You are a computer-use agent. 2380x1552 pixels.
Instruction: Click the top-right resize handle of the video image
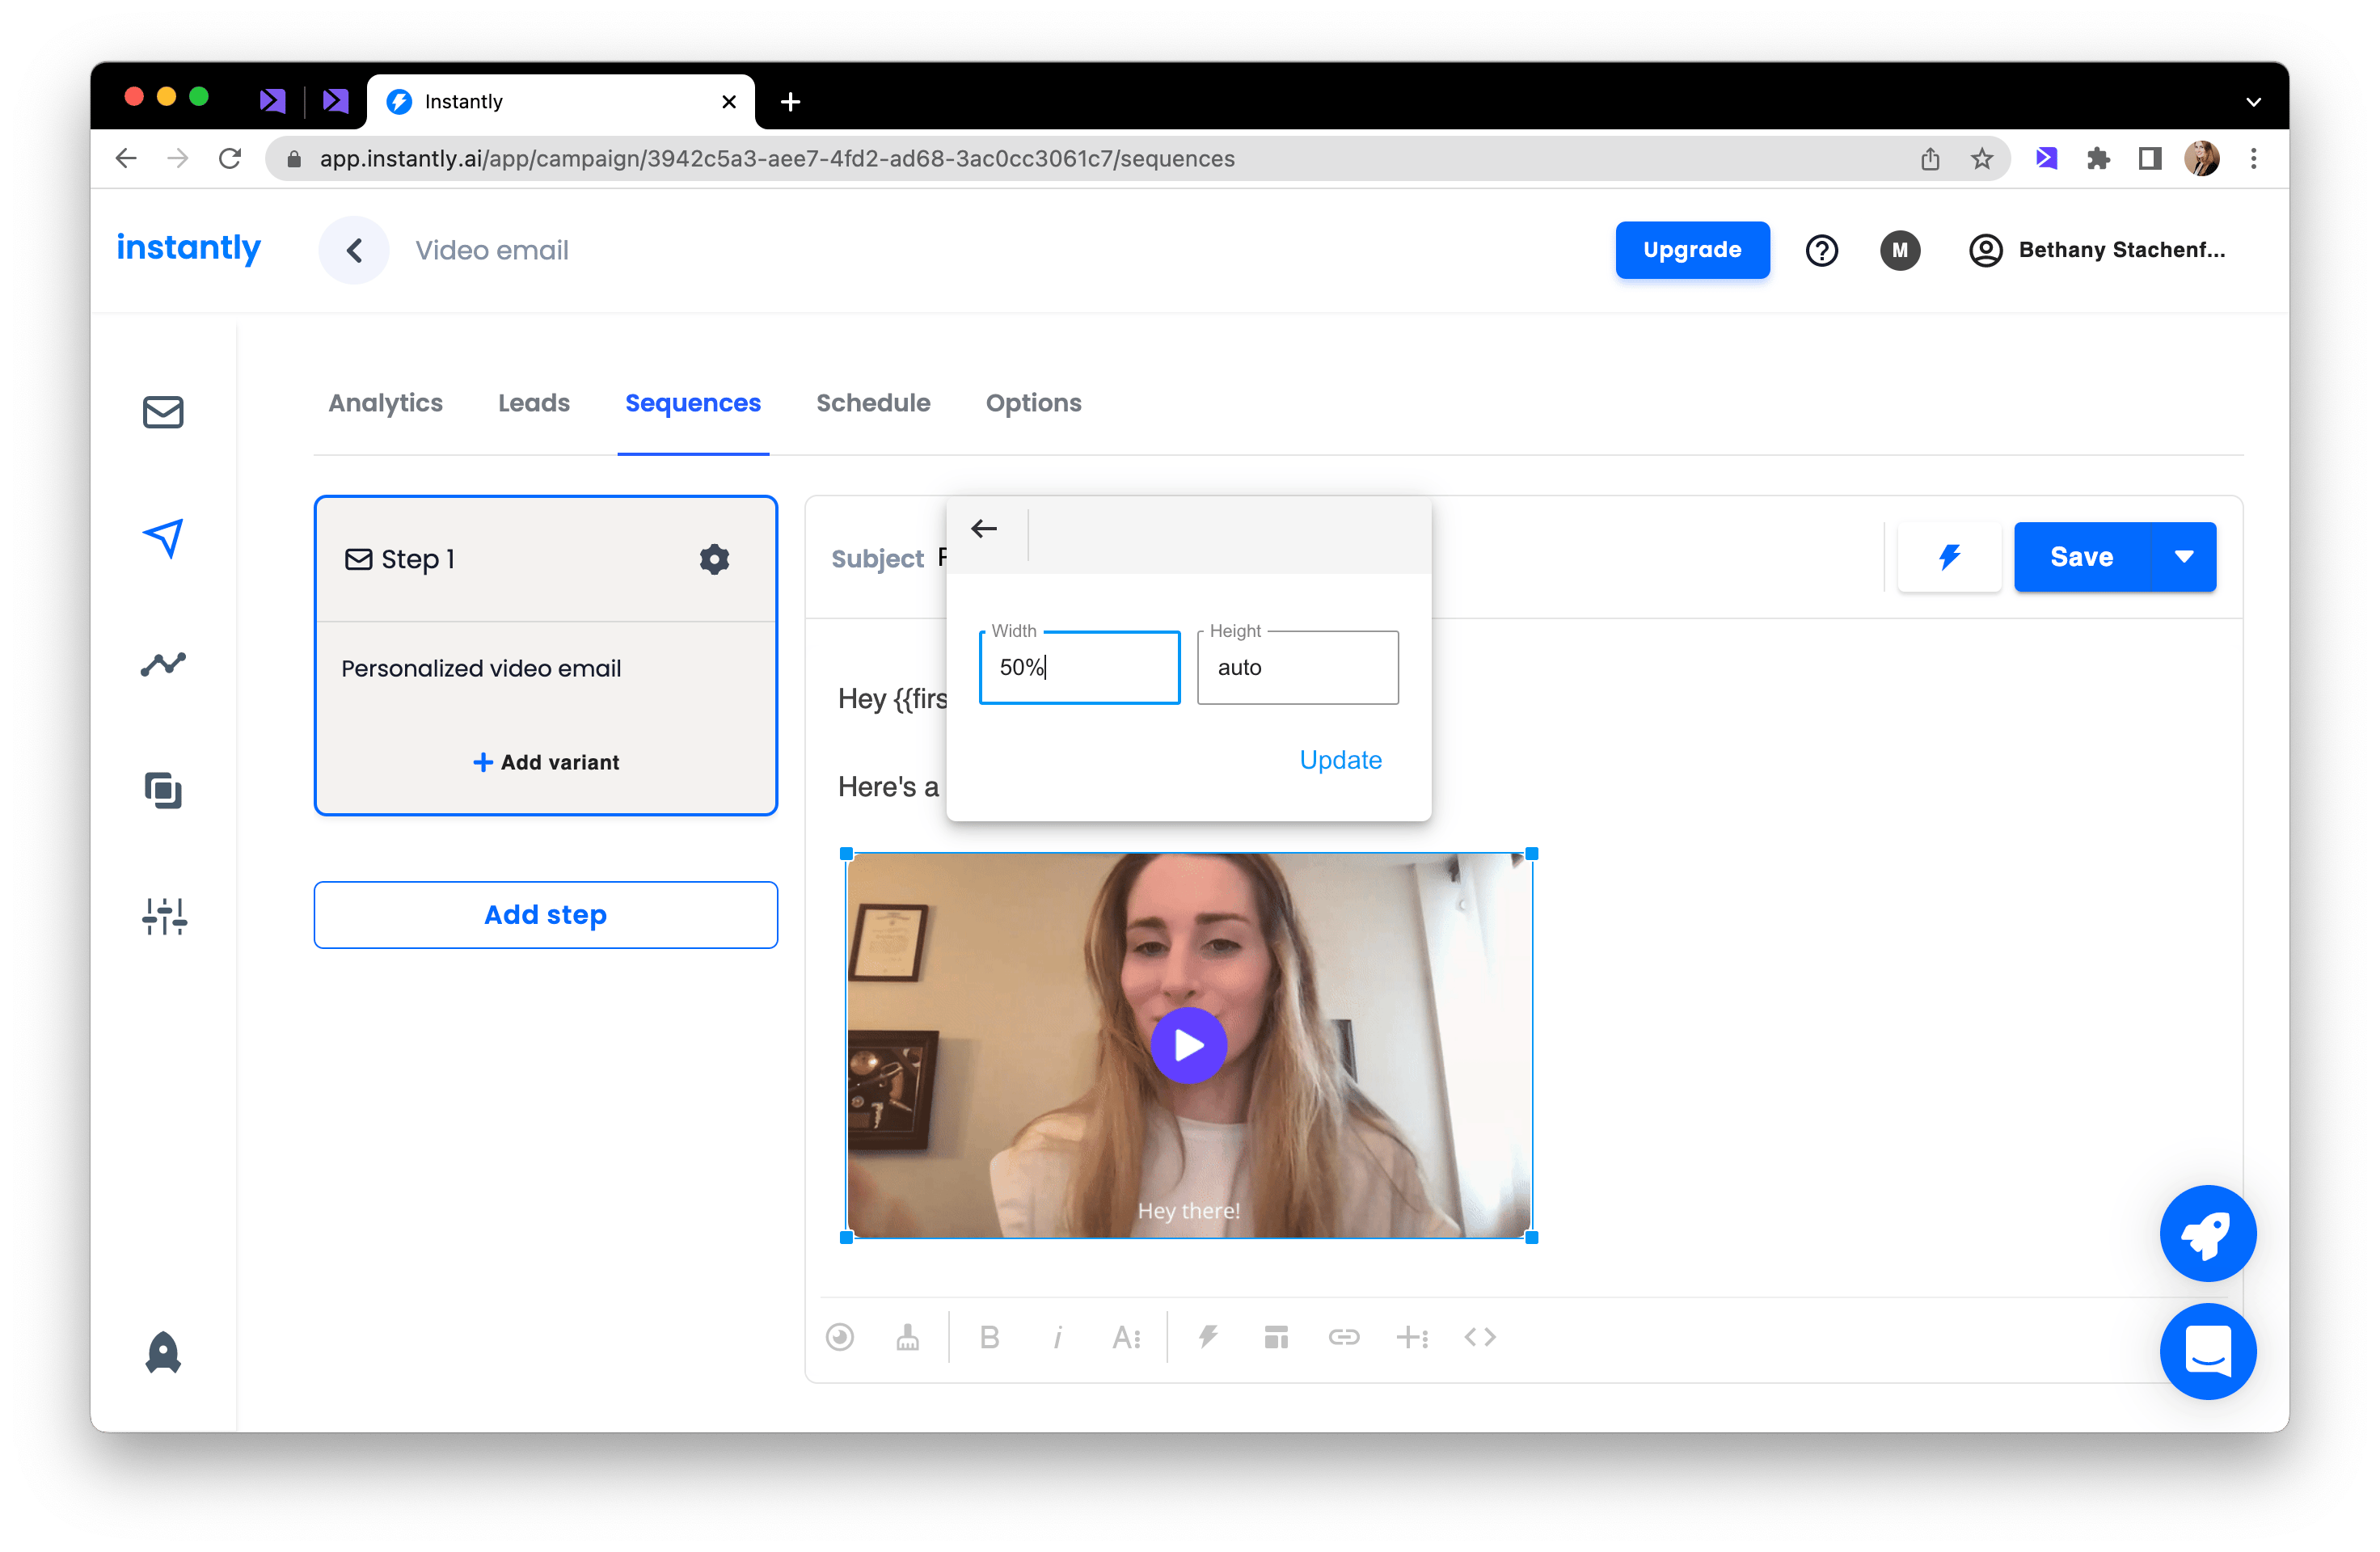coord(1531,853)
